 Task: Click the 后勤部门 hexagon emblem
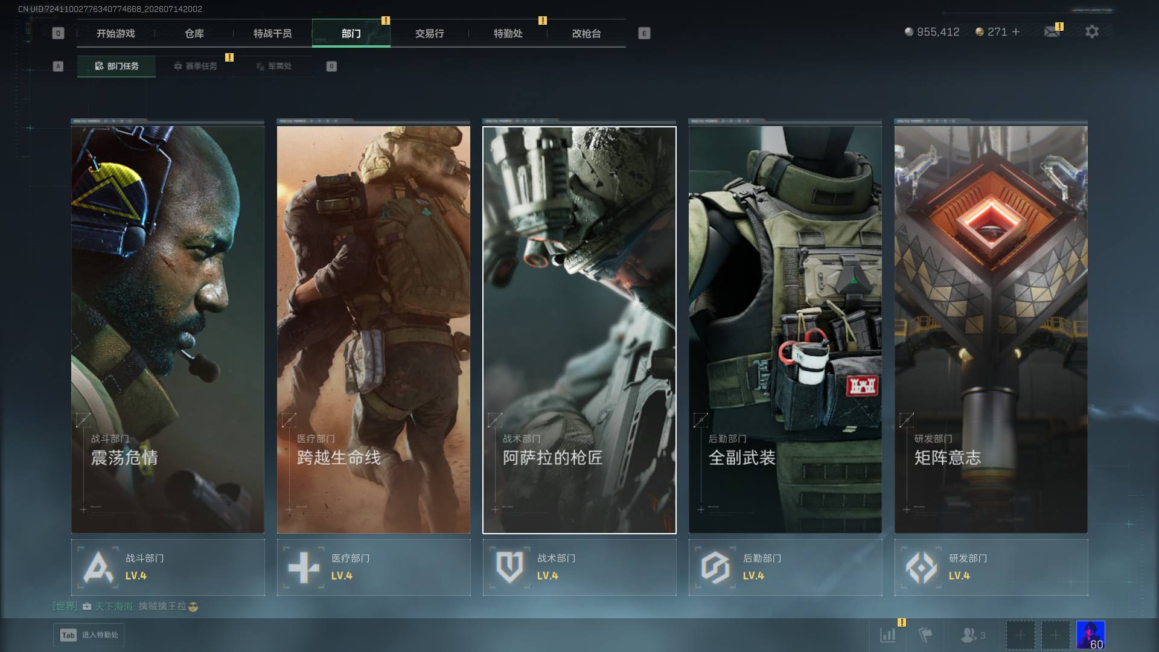[x=715, y=567]
